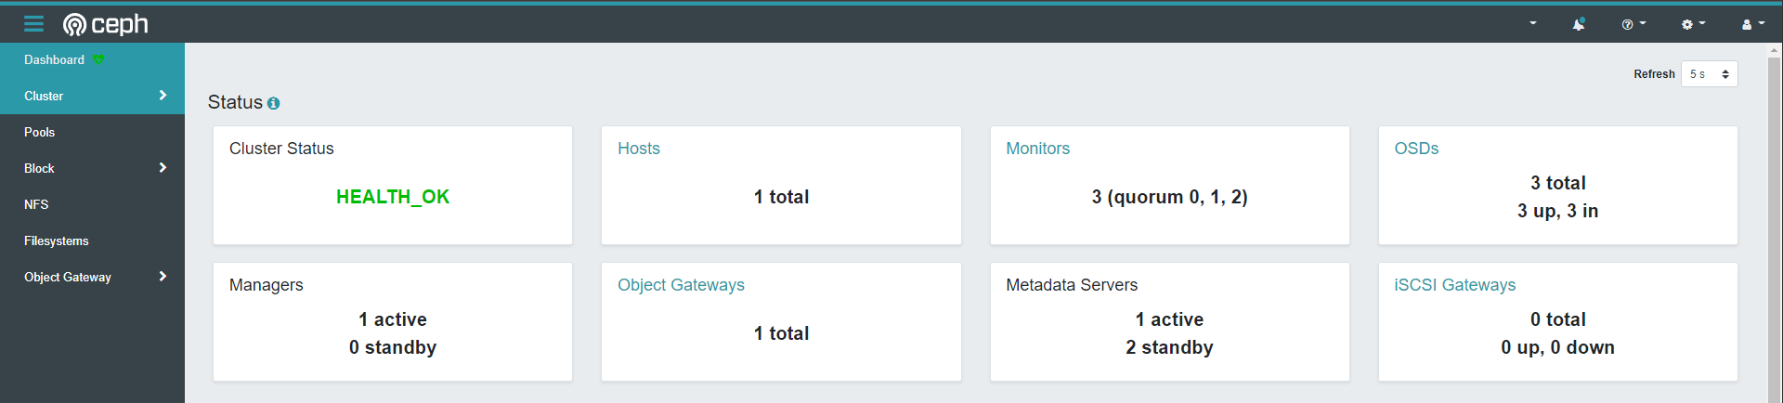Go to Pools in sidebar
1783x403 pixels.
(92, 132)
